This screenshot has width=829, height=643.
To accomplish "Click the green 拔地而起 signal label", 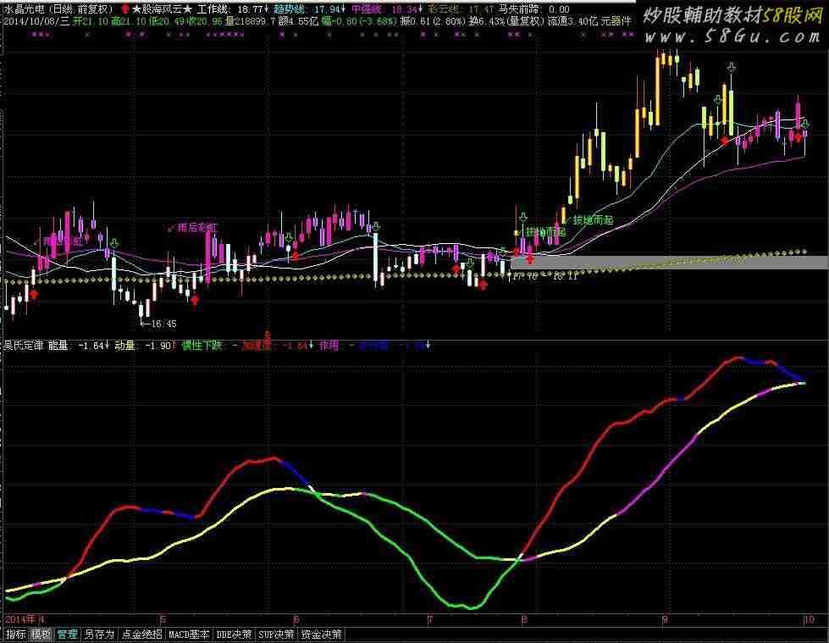I will (x=593, y=219).
